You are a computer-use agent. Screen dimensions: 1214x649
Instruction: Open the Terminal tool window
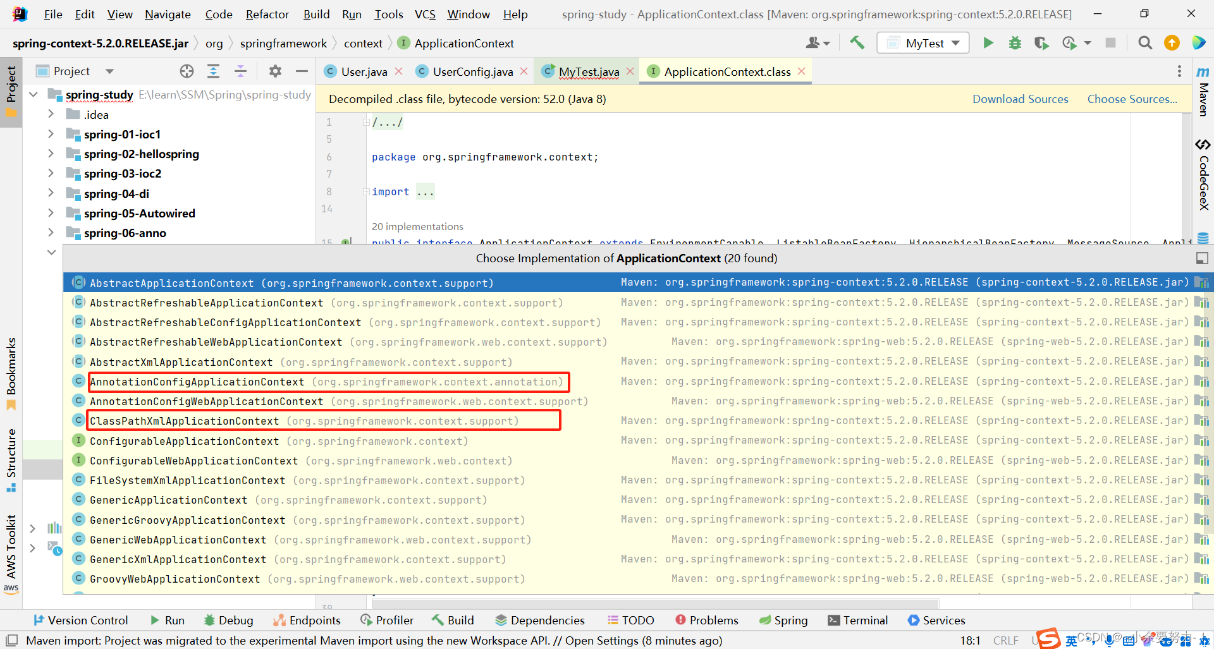click(858, 620)
